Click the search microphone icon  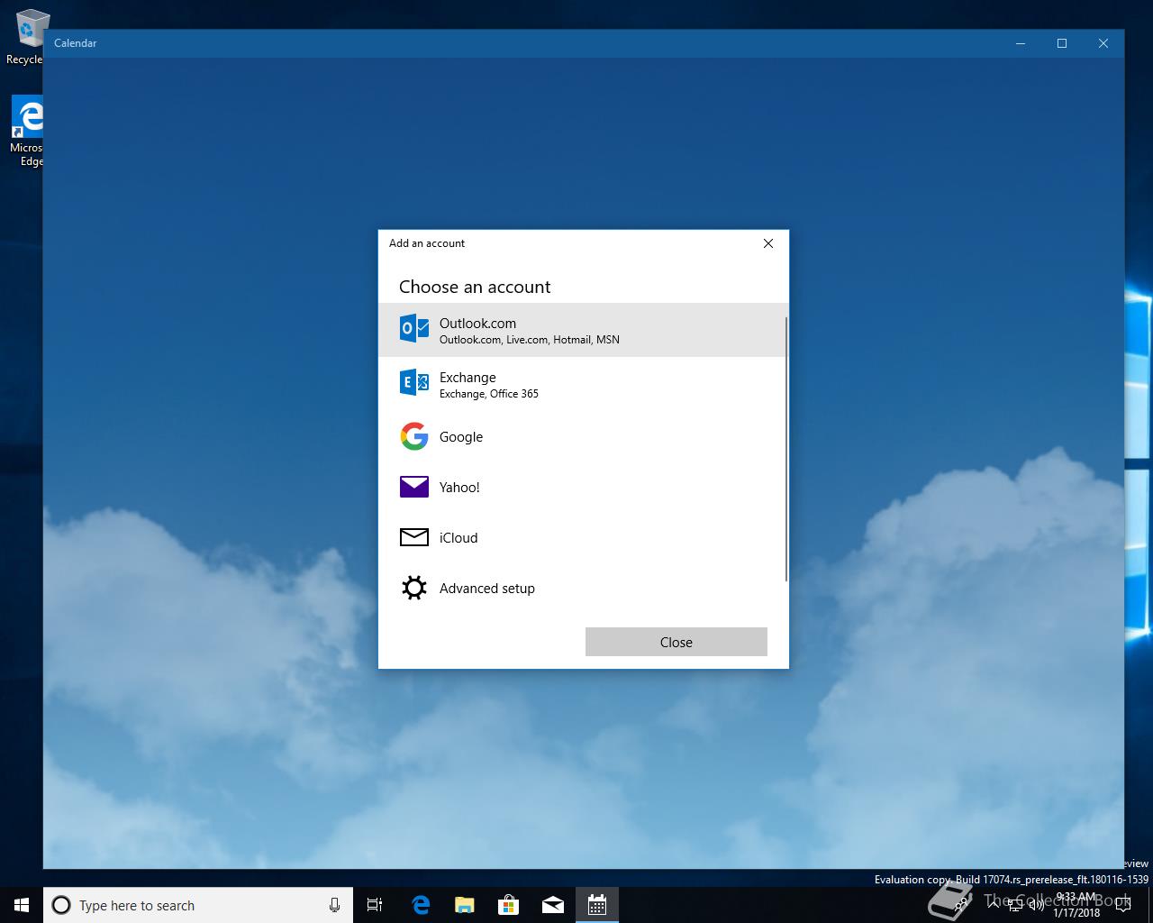click(x=334, y=905)
